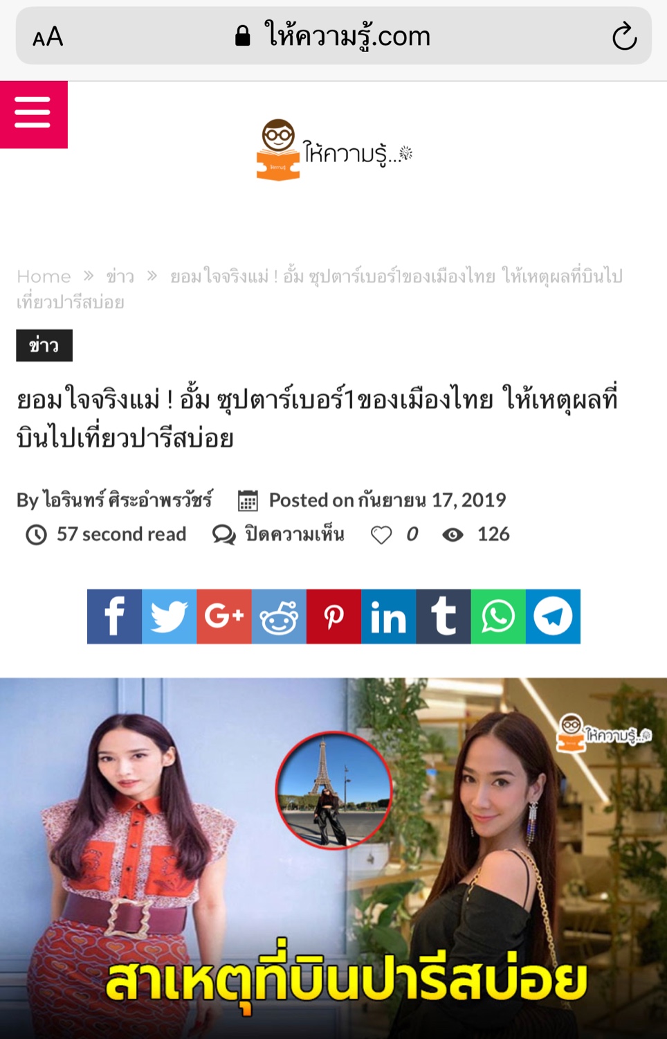The image size is (667, 1039).
Task: Like the article with heart icon
Action: (381, 535)
